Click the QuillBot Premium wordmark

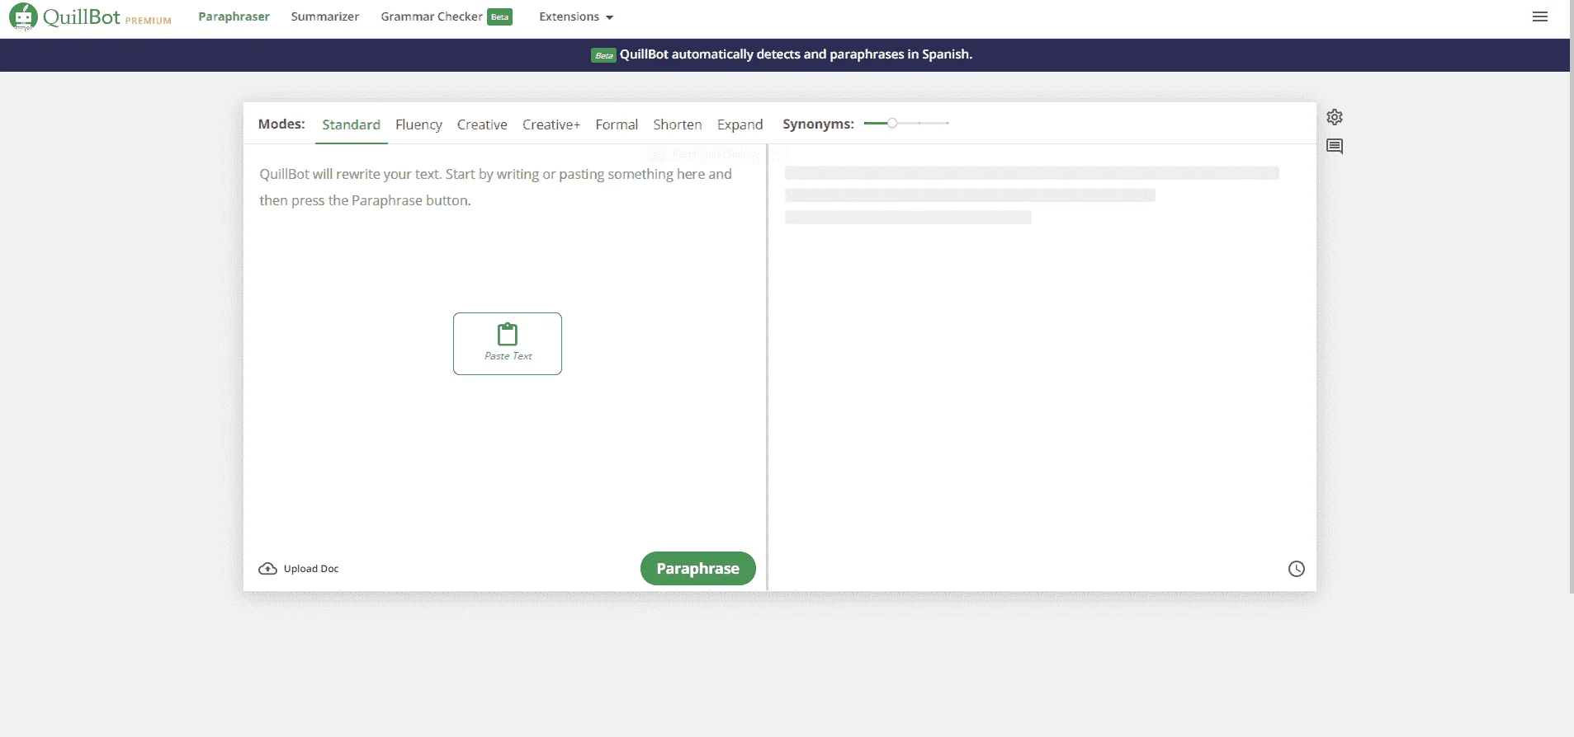click(107, 17)
